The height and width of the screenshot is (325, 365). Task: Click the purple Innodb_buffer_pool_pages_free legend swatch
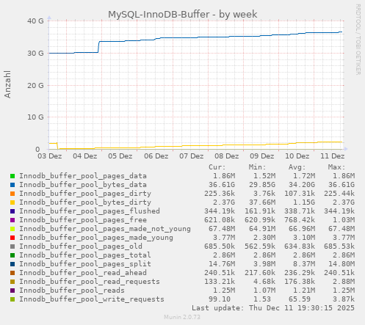click(12, 220)
